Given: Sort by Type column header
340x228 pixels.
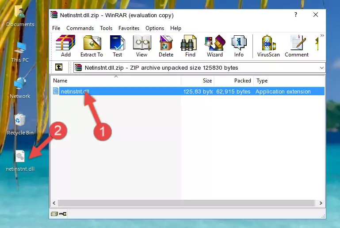Looking at the screenshot, I should pyautogui.click(x=289, y=81).
